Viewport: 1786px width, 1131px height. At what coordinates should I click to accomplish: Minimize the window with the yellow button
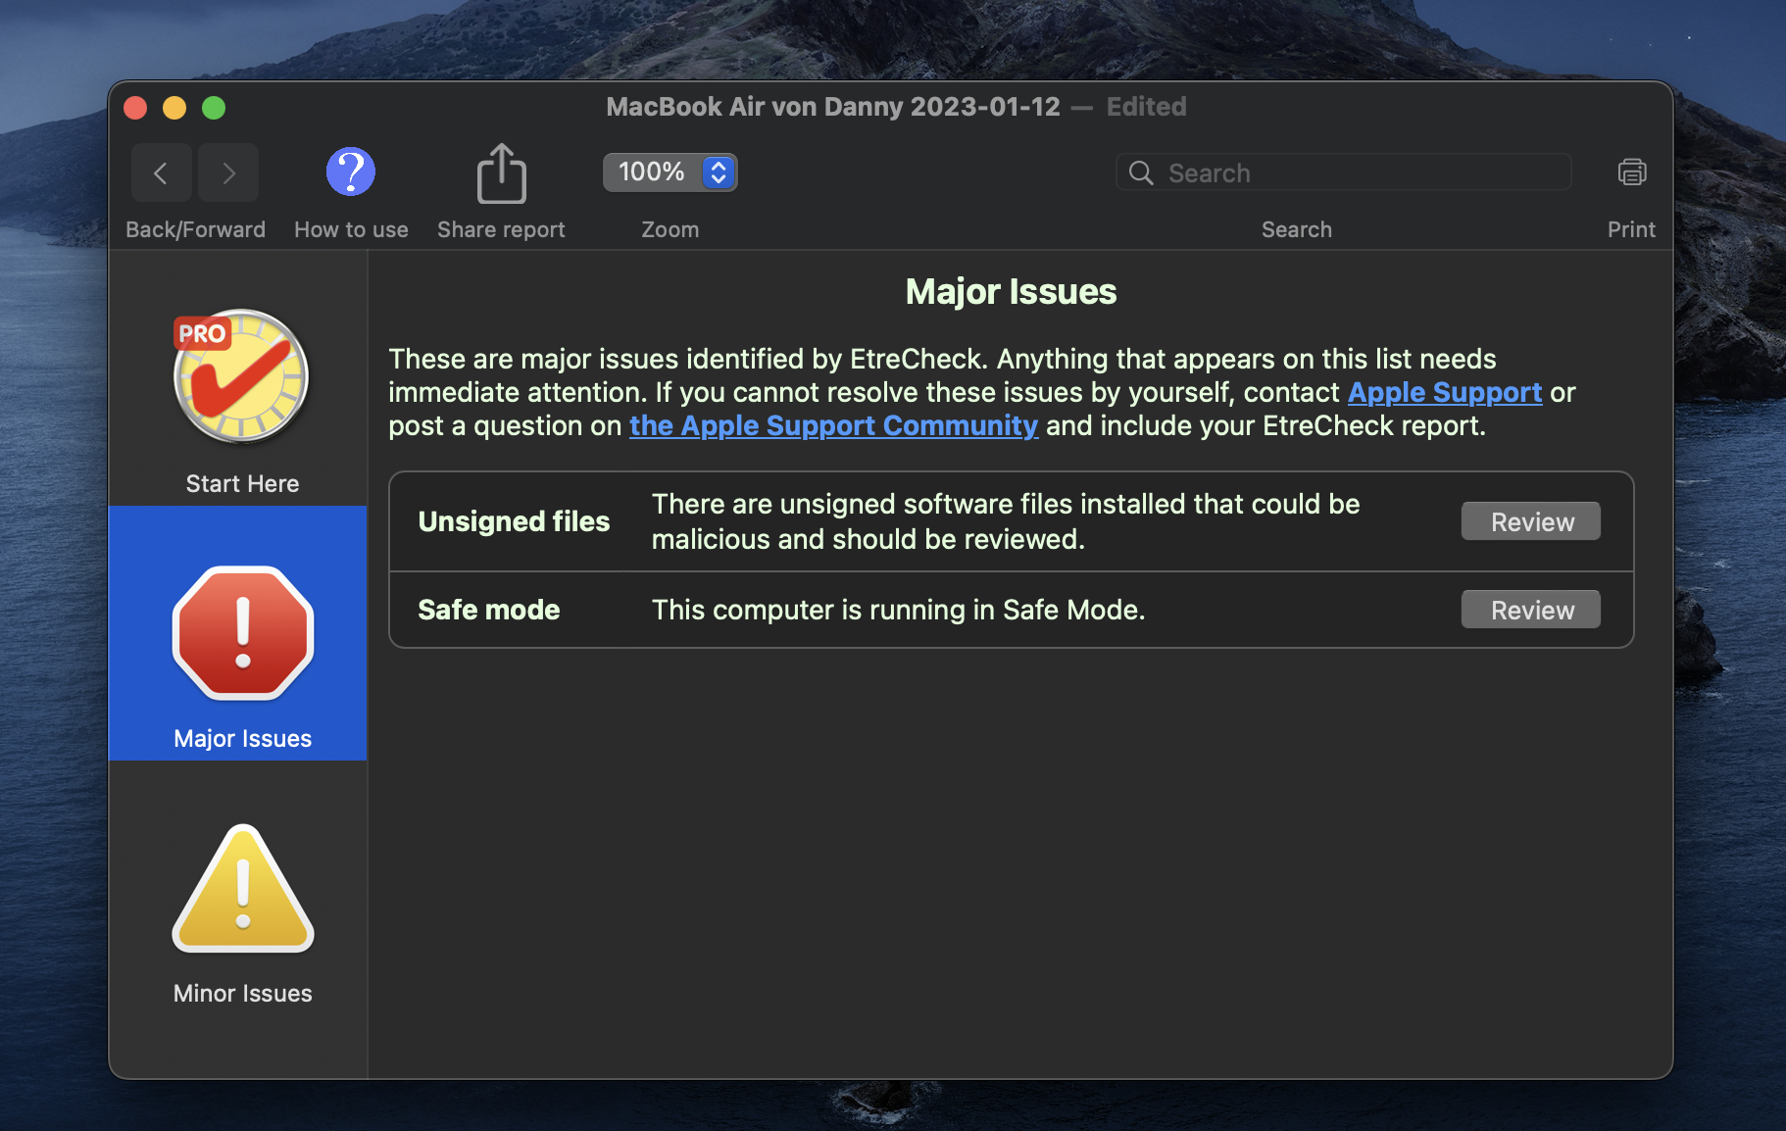pyautogui.click(x=174, y=108)
